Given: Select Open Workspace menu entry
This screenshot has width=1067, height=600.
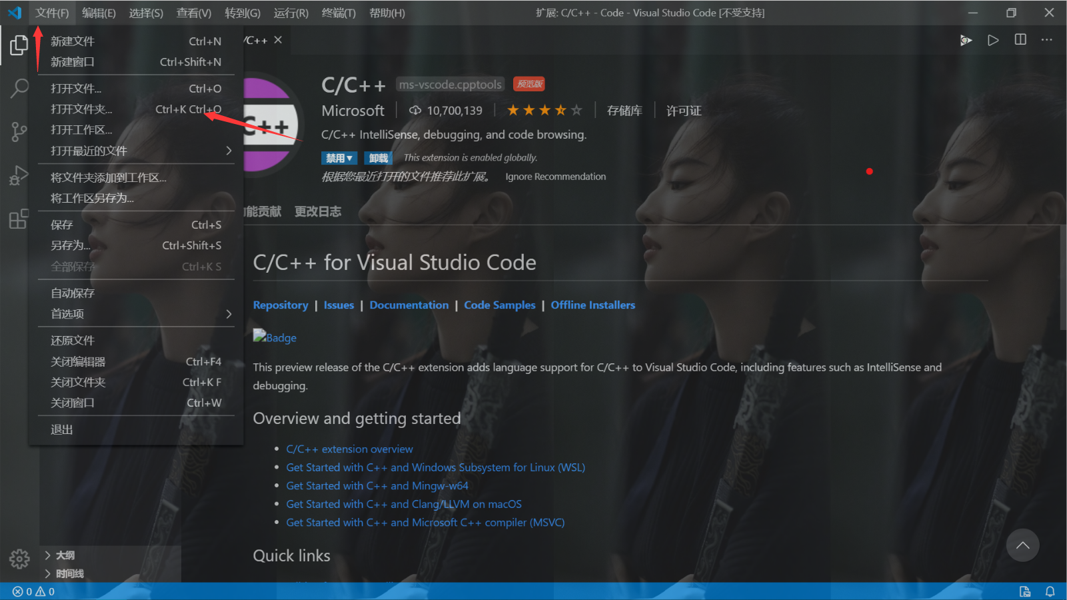Looking at the screenshot, I should (137, 130).
